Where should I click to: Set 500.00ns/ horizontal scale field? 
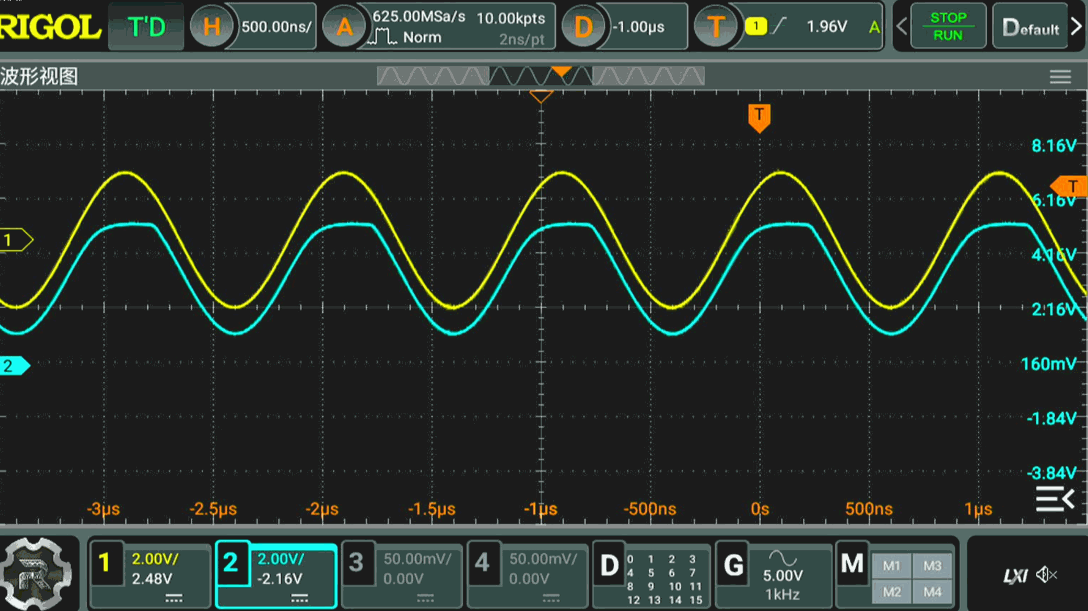[276, 27]
